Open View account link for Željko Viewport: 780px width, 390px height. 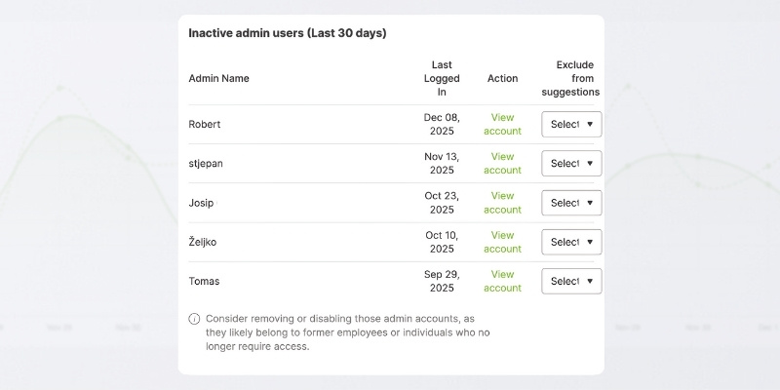point(502,242)
